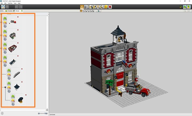This screenshot has height=116, width=192.
Task: Choose the Clone brick tool
Action: click(x=86, y=7)
